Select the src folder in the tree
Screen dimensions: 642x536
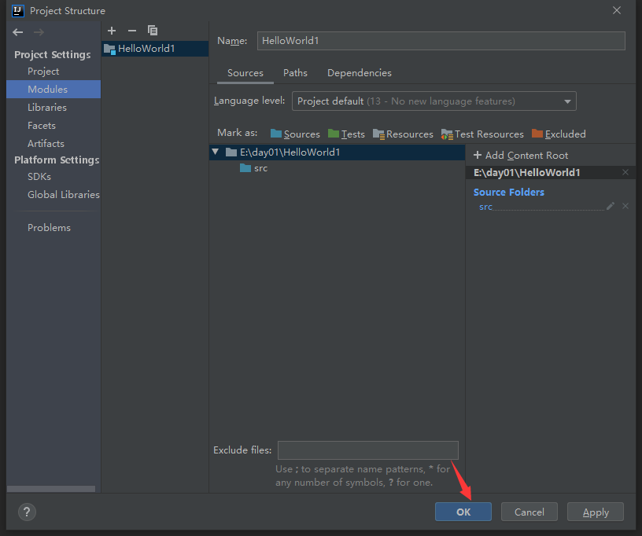(254, 168)
